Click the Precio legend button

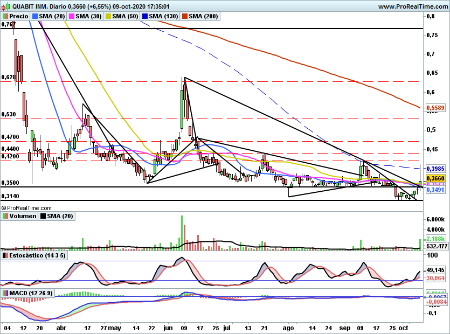16,16
